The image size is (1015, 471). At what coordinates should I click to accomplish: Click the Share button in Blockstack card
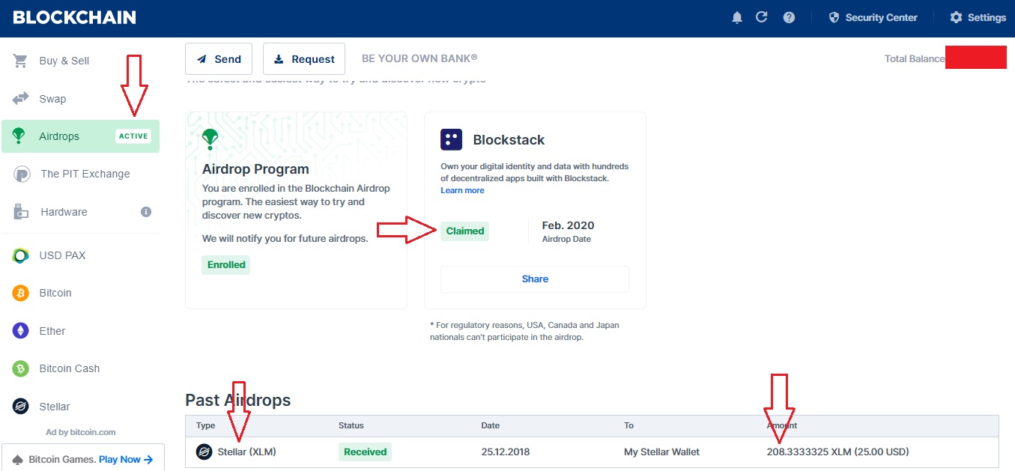pos(535,279)
